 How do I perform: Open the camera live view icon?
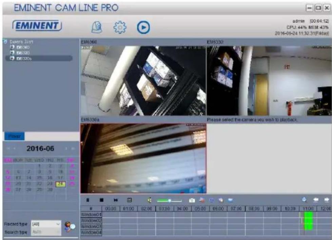97,27
